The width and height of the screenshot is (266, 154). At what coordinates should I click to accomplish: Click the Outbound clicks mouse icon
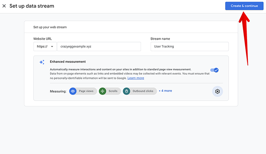(x=126, y=91)
